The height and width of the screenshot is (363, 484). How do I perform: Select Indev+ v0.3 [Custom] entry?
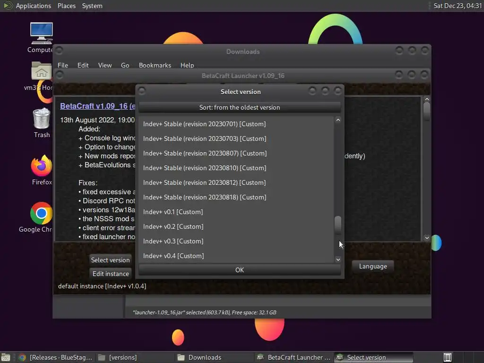(x=236, y=242)
